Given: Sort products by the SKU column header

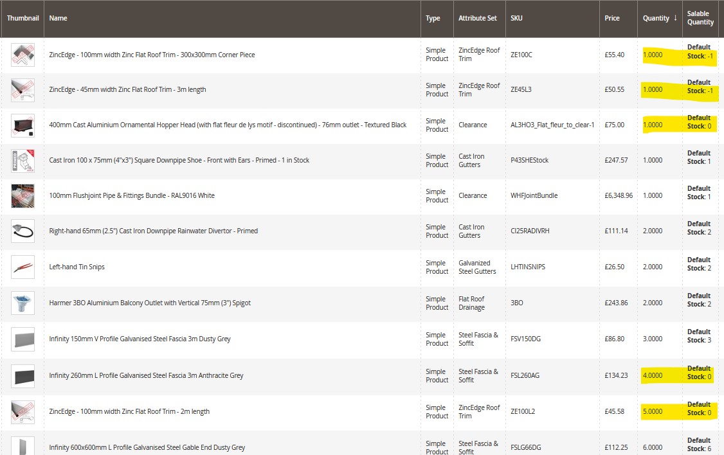Looking at the screenshot, I should click(516, 18).
